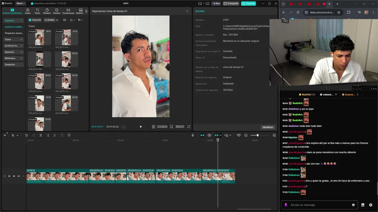Screen dimensions: 378x212
Task: Expand the Biblioteca sidebar section
Action: tap(14, 58)
